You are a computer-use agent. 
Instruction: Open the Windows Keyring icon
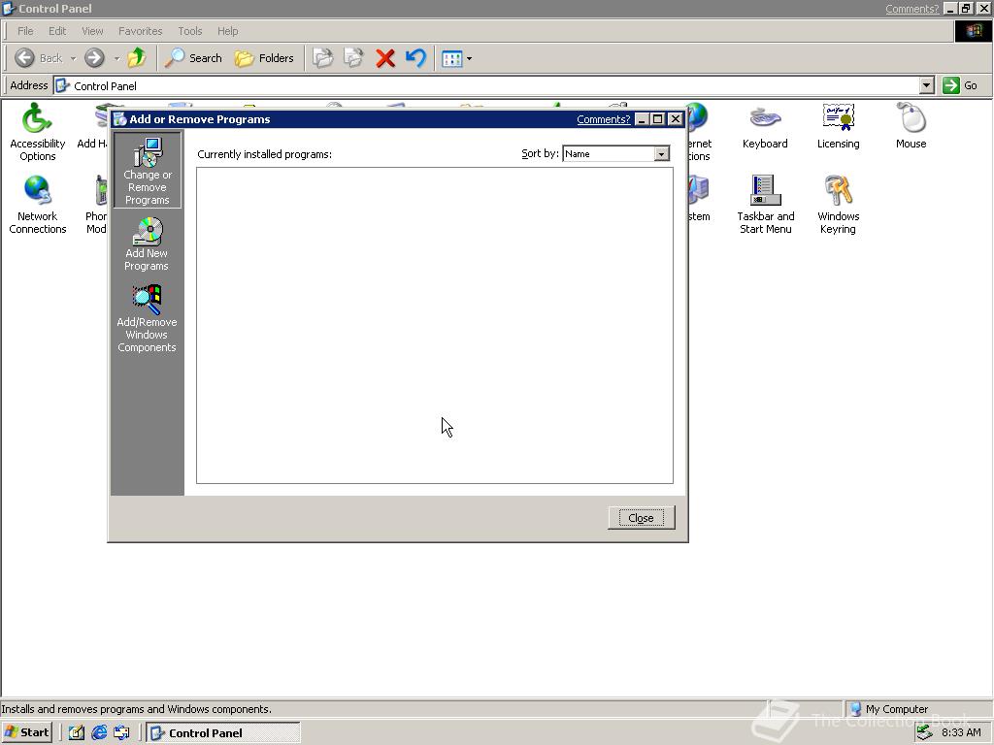[838, 204]
